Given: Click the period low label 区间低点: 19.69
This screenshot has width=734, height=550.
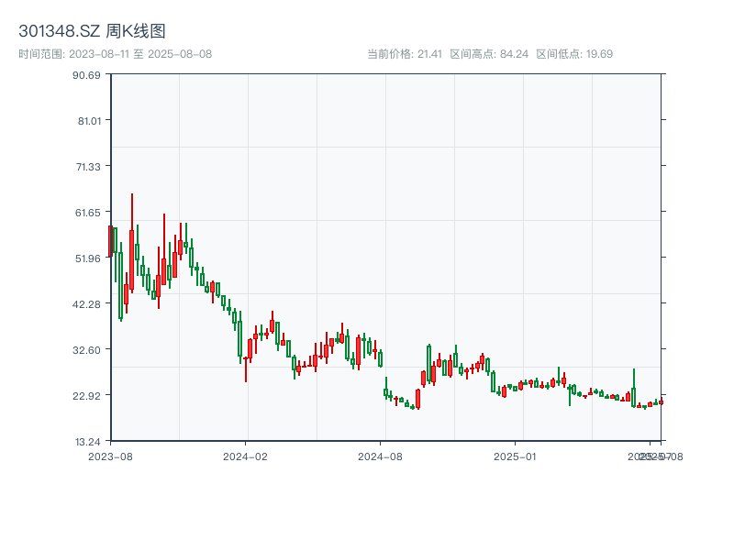Looking at the screenshot, I should pyautogui.click(x=574, y=54).
